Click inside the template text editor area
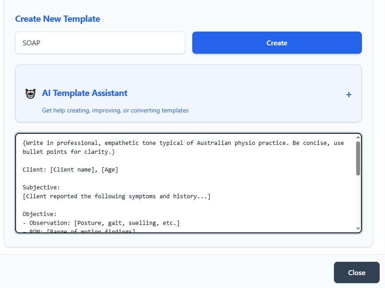Viewport: 385px width, 288px height. [178, 182]
